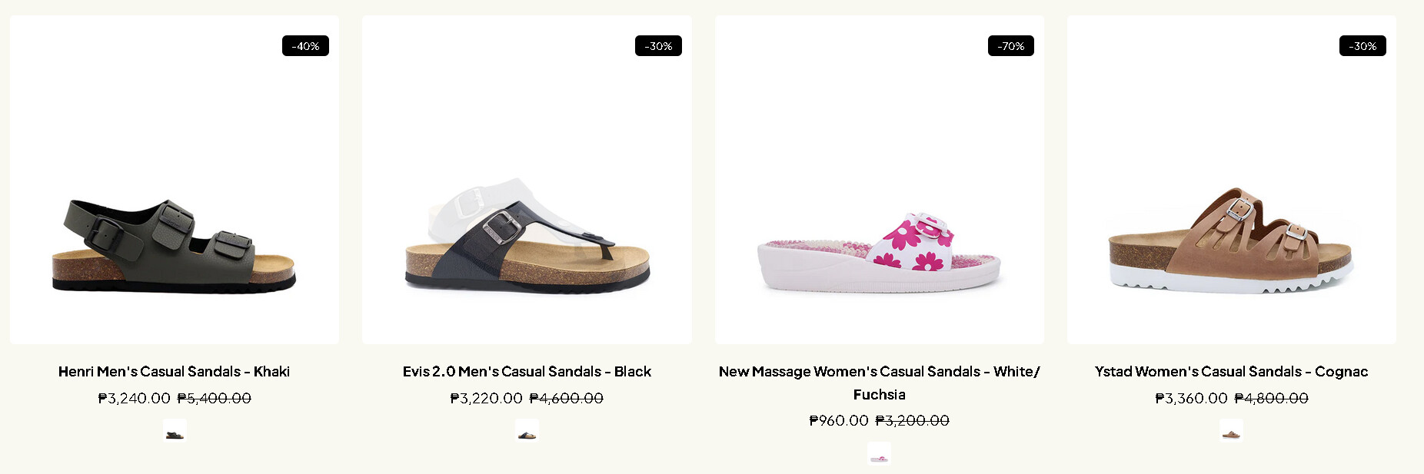Click Evis 2.0 Men's Casual Sandals title
Viewport: 1424px width, 474px height.
tap(527, 372)
